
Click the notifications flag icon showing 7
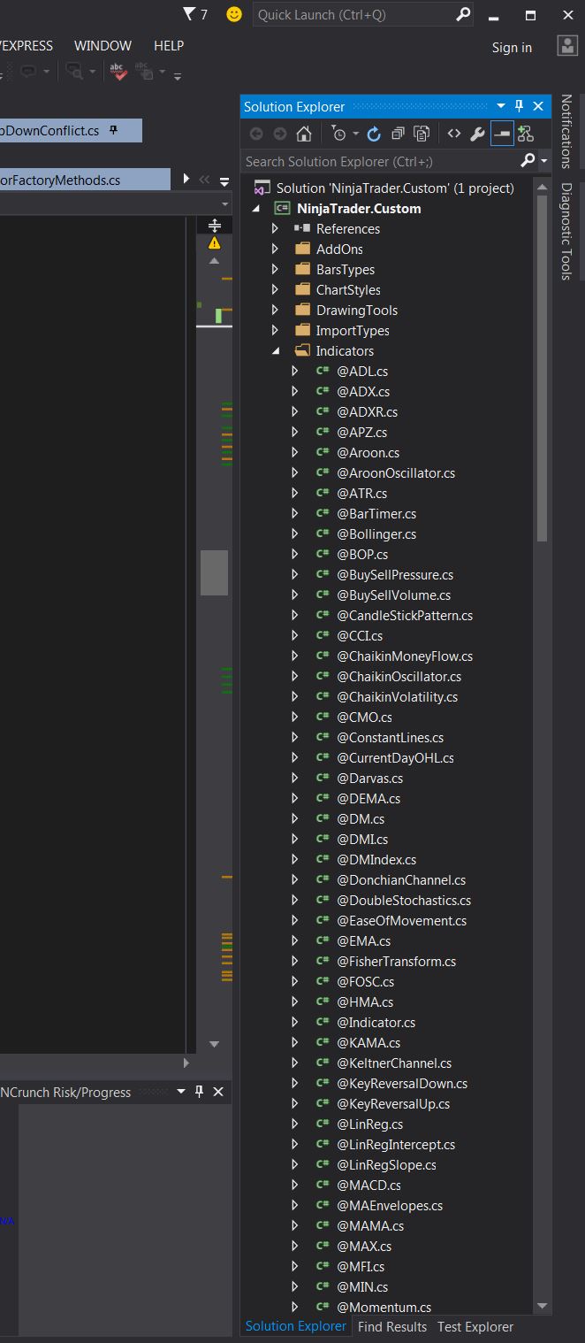click(189, 14)
